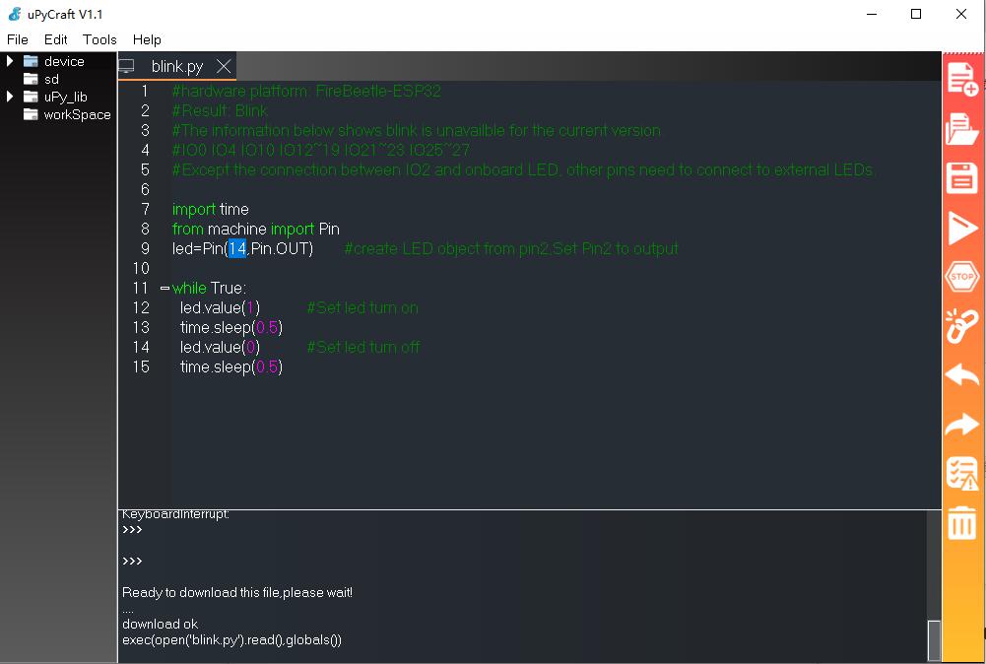Click line number 15 in gutter
Viewport: 986px width, 664px height.
141,366
